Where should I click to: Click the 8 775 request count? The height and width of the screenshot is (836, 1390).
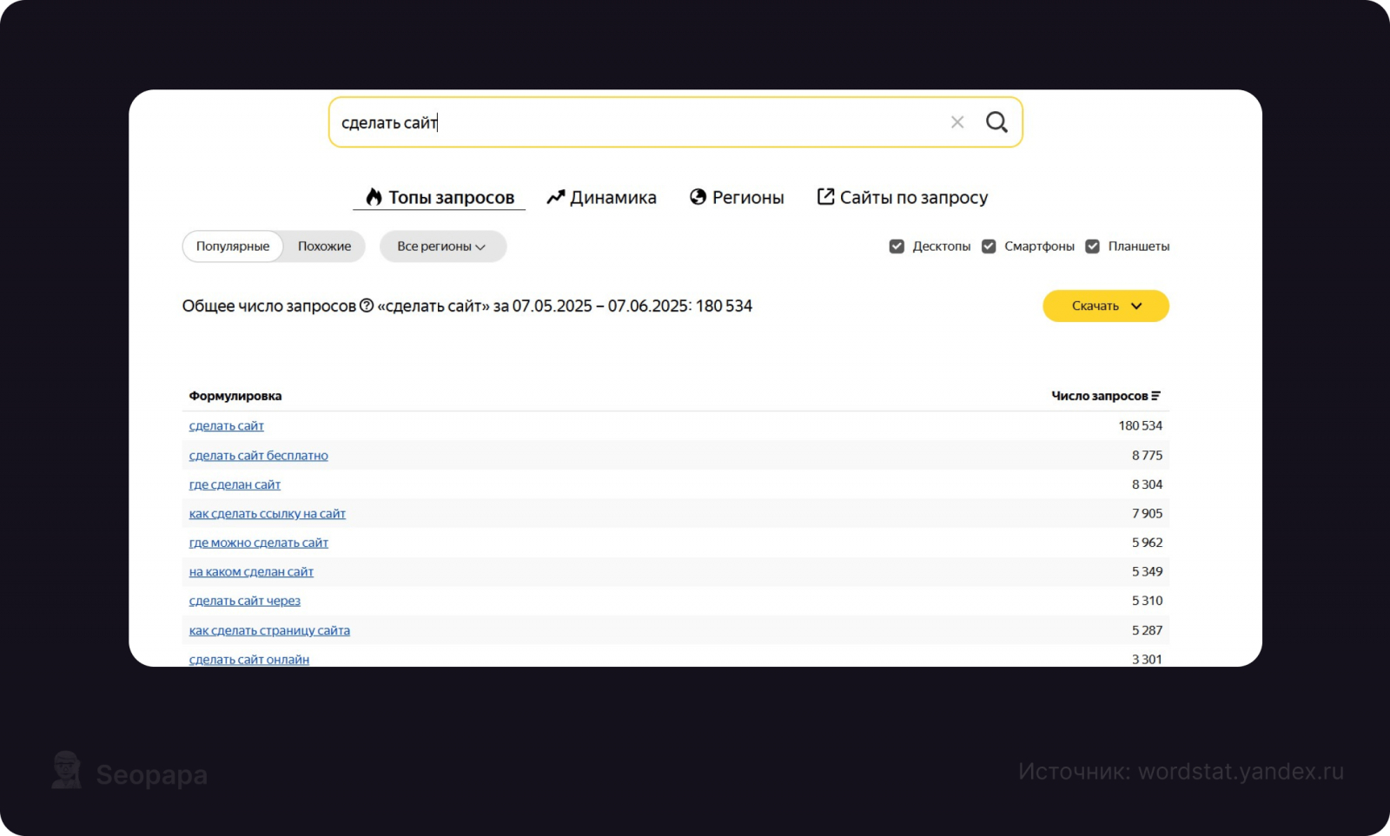coord(1147,455)
